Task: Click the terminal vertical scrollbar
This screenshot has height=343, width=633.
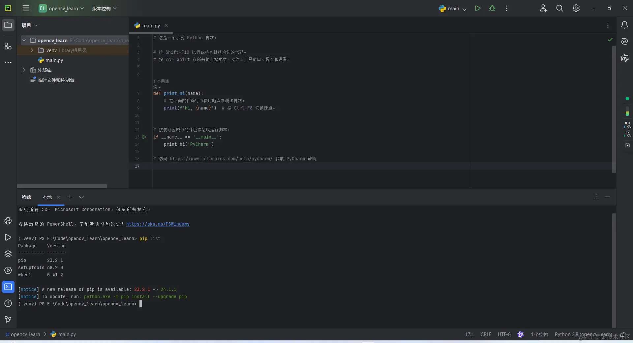Action: coord(614,270)
